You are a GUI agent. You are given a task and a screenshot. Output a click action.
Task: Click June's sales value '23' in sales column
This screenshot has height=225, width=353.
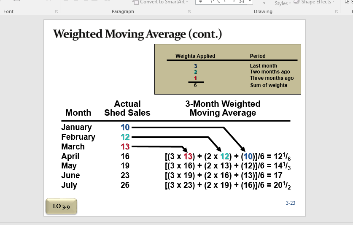click(125, 176)
